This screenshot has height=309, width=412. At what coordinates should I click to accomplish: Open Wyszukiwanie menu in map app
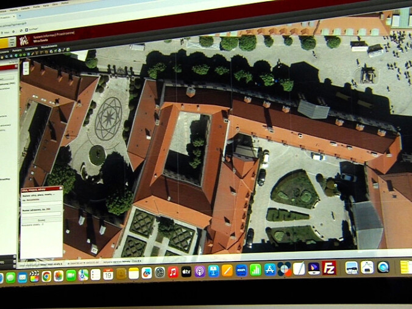tap(49, 47)
